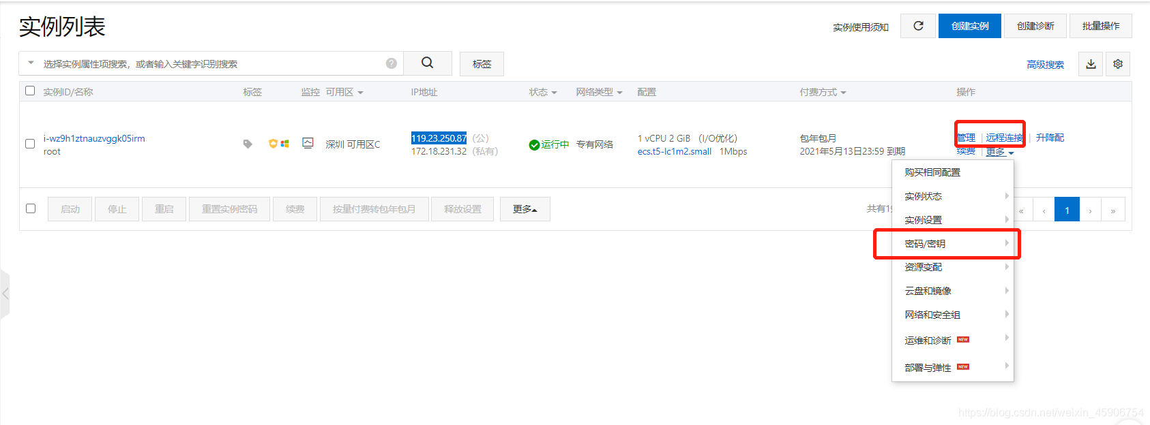Focus the instance search input field

(x=211, y=63)
